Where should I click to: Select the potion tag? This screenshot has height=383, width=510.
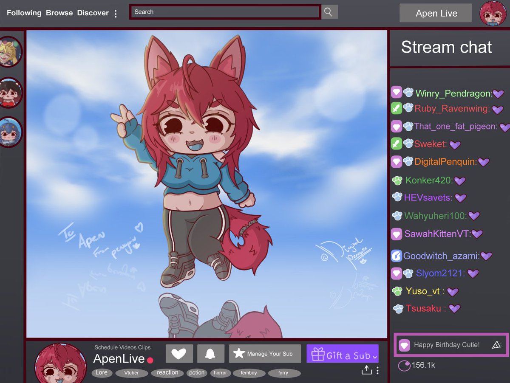coord(197,373)
